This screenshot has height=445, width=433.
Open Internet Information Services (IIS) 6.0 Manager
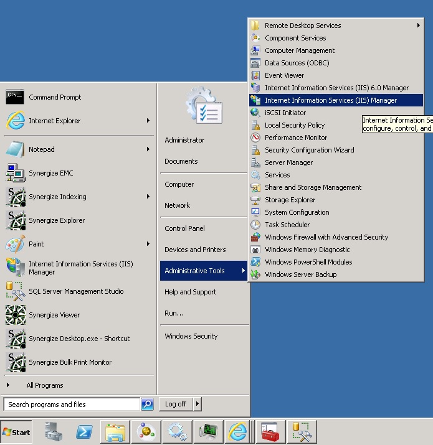point(336,88)
